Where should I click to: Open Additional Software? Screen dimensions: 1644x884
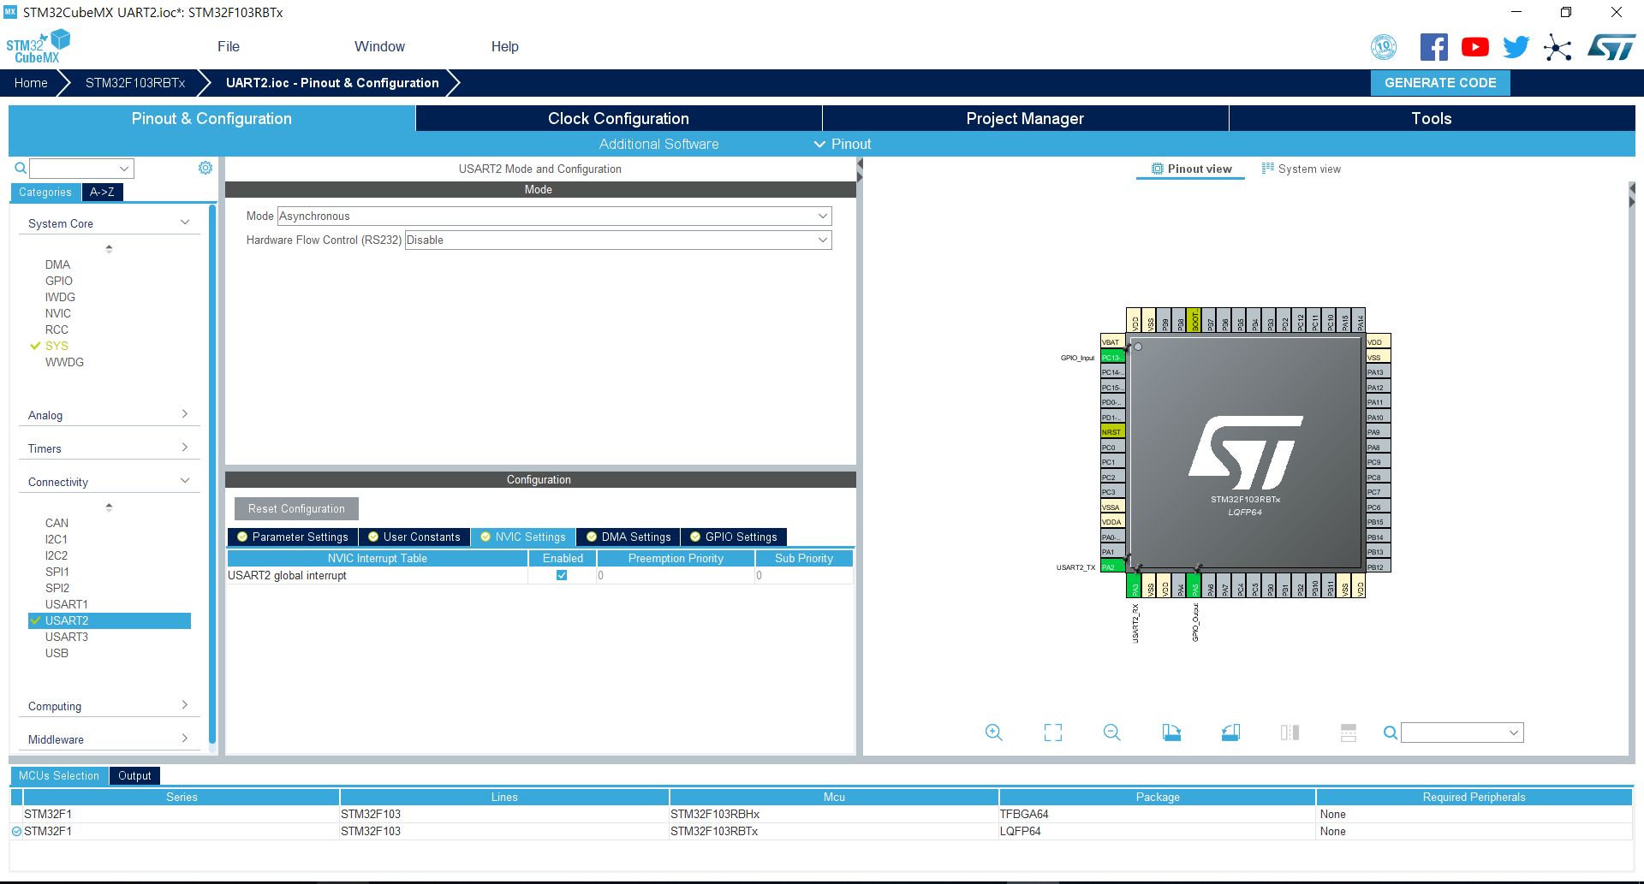point(658,144)
